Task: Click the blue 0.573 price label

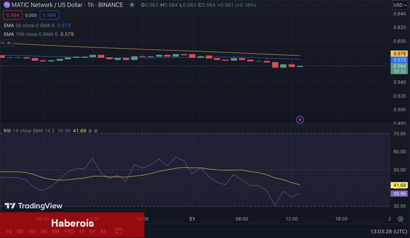Action: (x=399, y=60)
